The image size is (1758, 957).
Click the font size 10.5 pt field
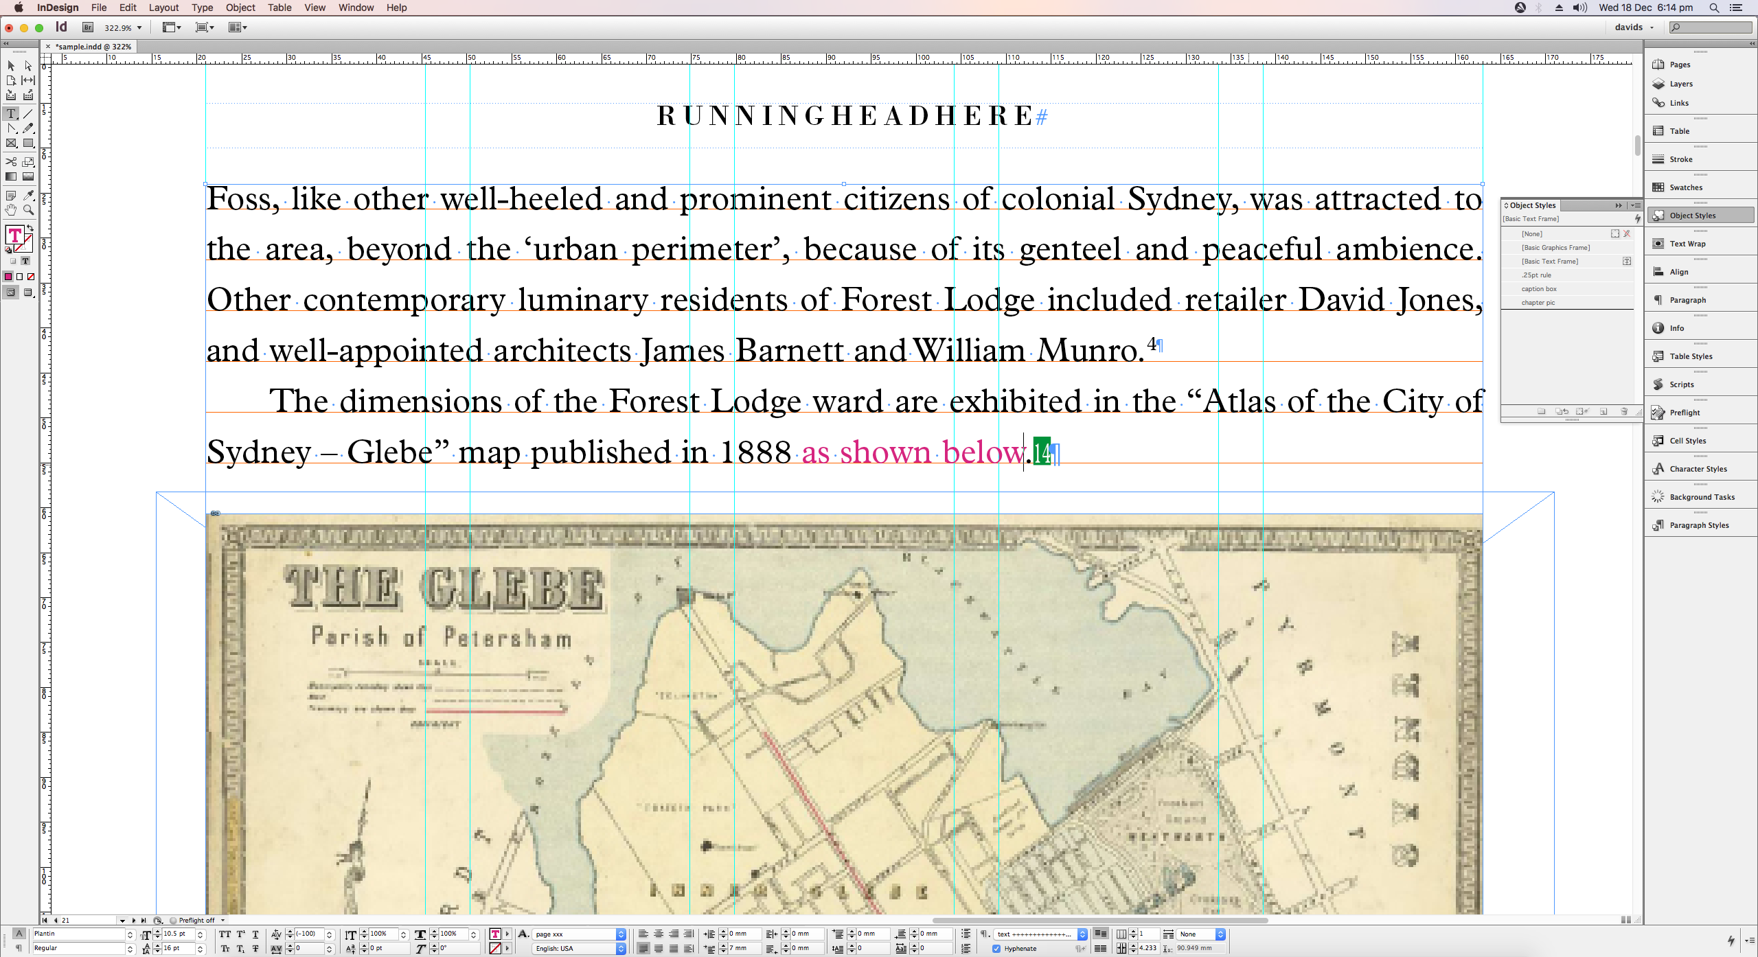click(x=177, y=934)
